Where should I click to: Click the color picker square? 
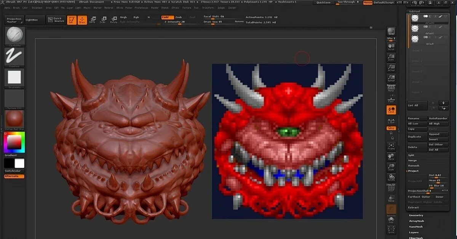click(x=15, y=143)
